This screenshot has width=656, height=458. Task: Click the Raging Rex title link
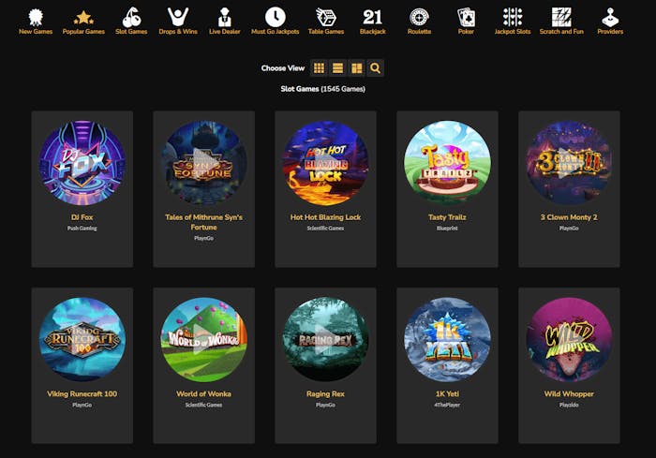pyautogui.click(x=325, y=393)
